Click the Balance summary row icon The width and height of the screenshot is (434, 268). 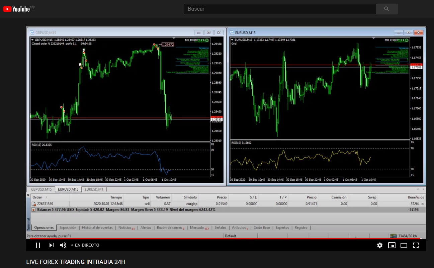33,210
